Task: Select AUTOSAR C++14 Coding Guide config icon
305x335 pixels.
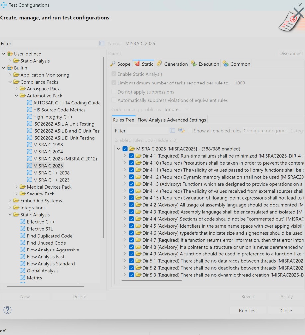Action: tap(29, 103)
